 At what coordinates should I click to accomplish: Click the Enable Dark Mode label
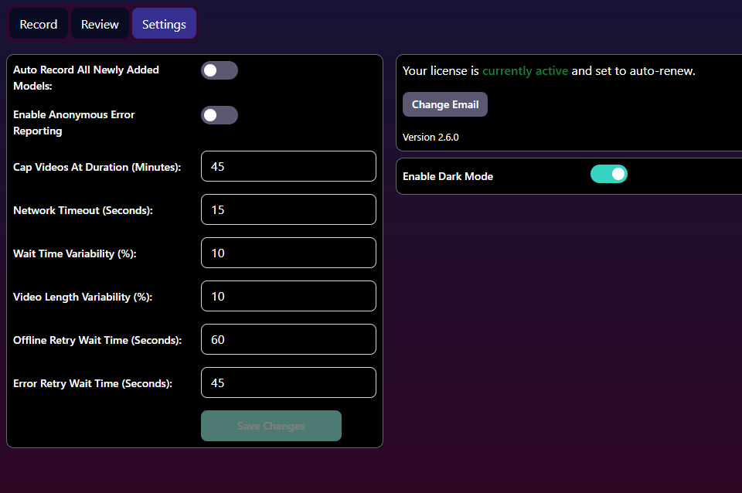[448, 176]
